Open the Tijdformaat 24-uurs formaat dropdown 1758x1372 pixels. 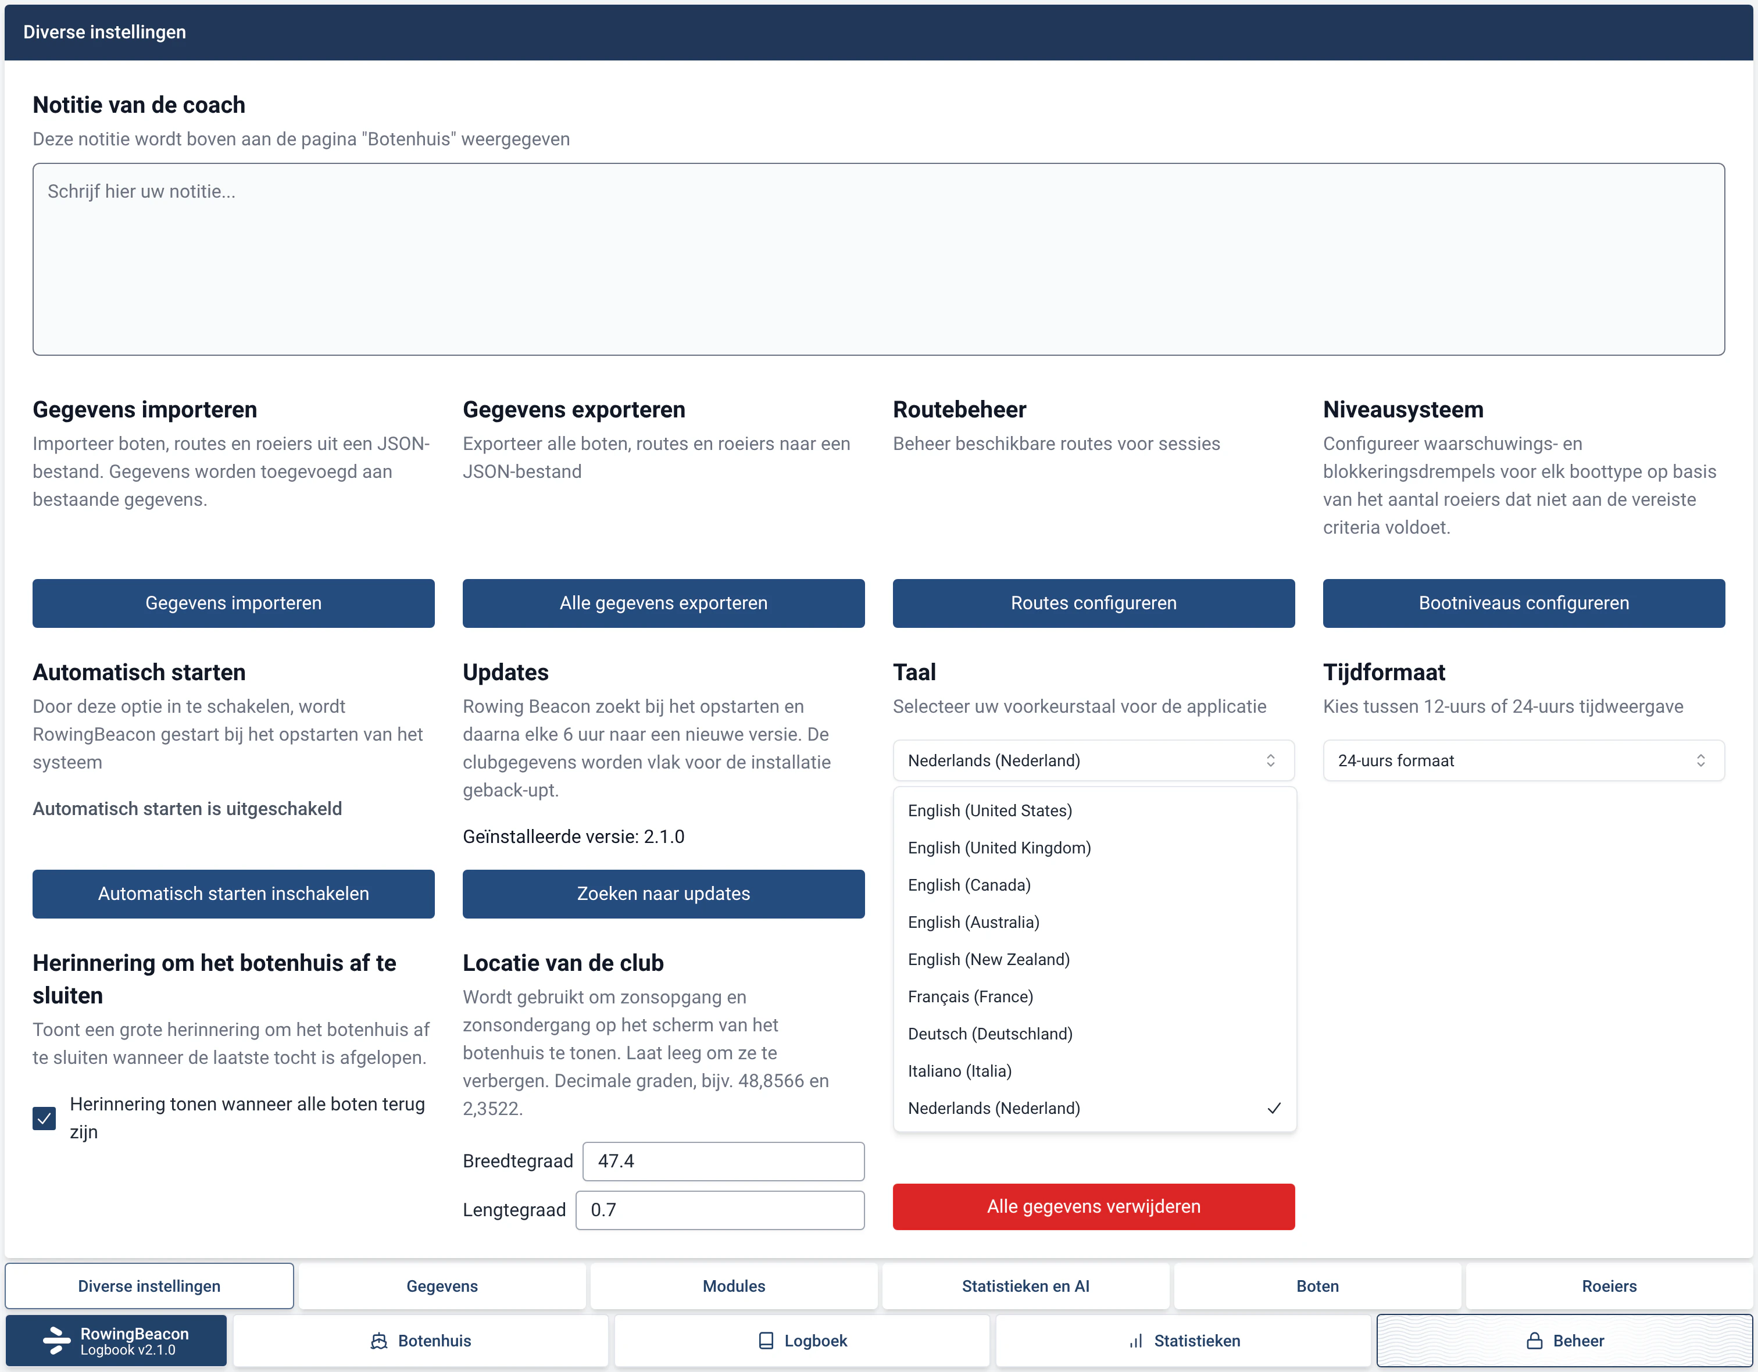click(1523, 760)
